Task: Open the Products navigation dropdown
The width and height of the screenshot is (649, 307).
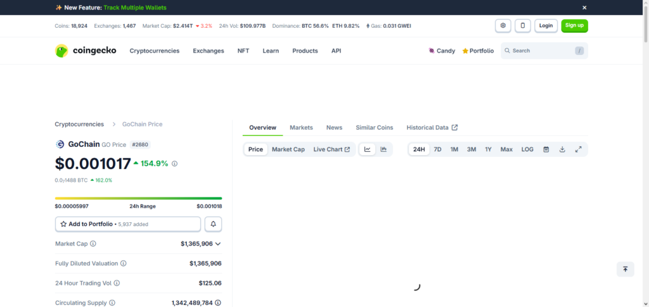Action: tap(305, 51)
